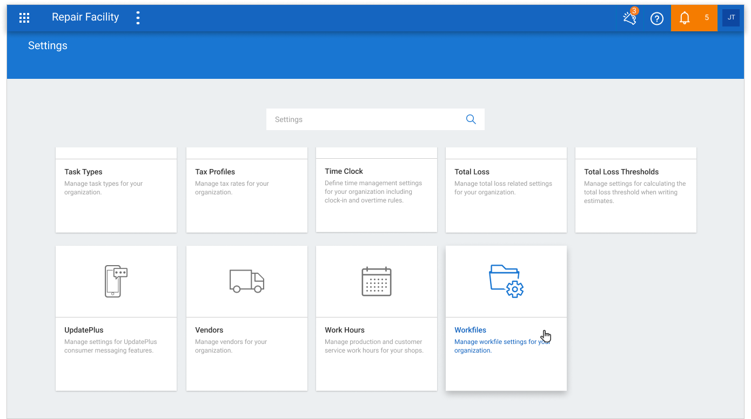Click "Define time management settings" description
This screenshot has width=751, height=419.
[x=373, y=192]
